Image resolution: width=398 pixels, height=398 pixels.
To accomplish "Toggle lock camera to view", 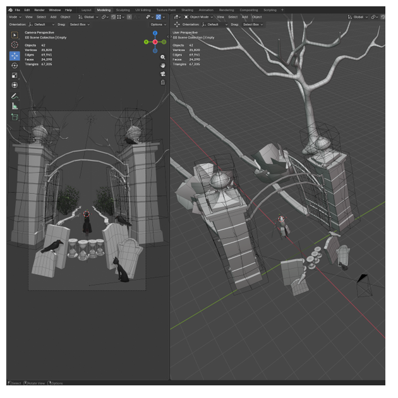I will click(163, 81).
